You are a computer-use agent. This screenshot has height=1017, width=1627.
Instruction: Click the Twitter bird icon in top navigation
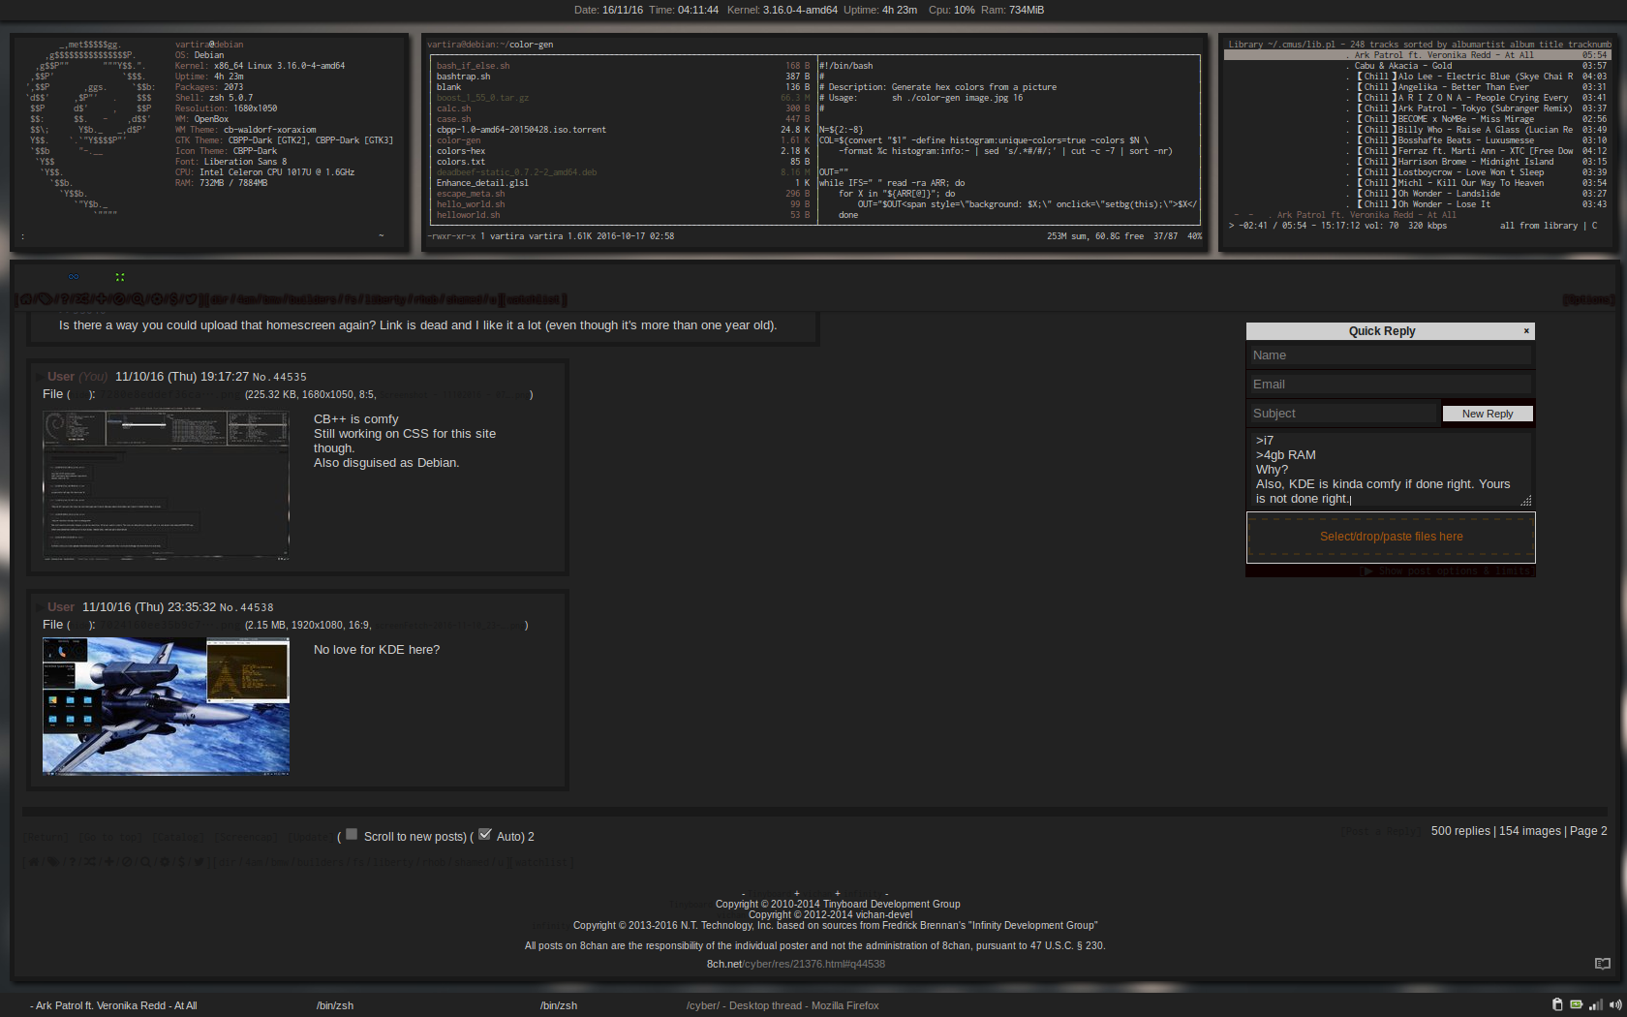[x=191, y=299]
